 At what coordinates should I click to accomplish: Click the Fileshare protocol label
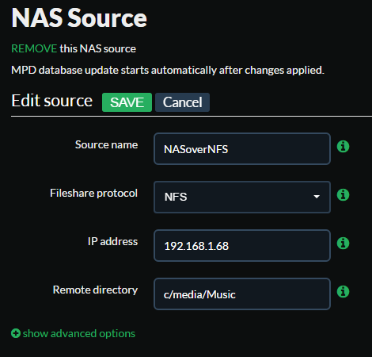pyautogui.click(x=93, y=194)
